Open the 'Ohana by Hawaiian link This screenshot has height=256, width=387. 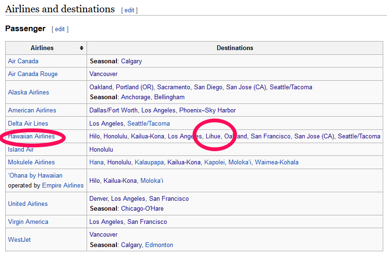point(35,175)
